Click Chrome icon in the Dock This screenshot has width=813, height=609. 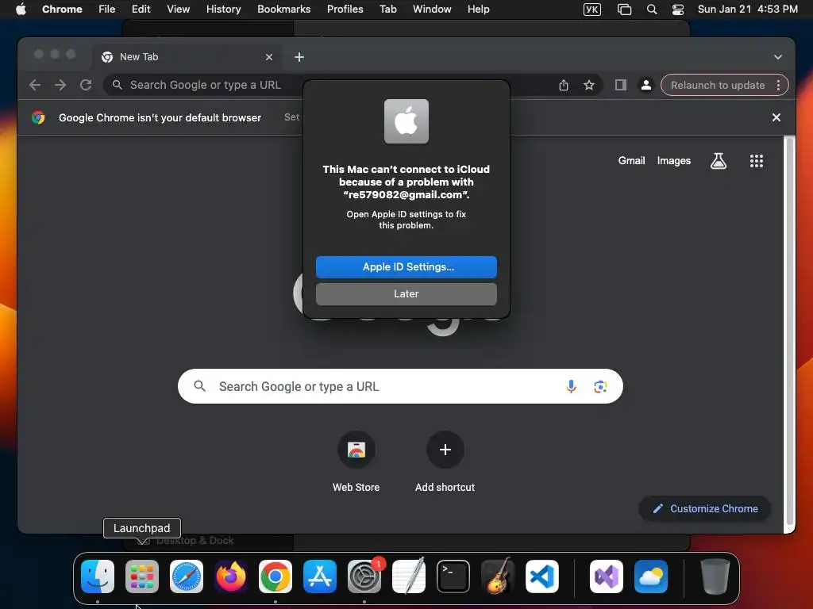[x=275, y=576]
